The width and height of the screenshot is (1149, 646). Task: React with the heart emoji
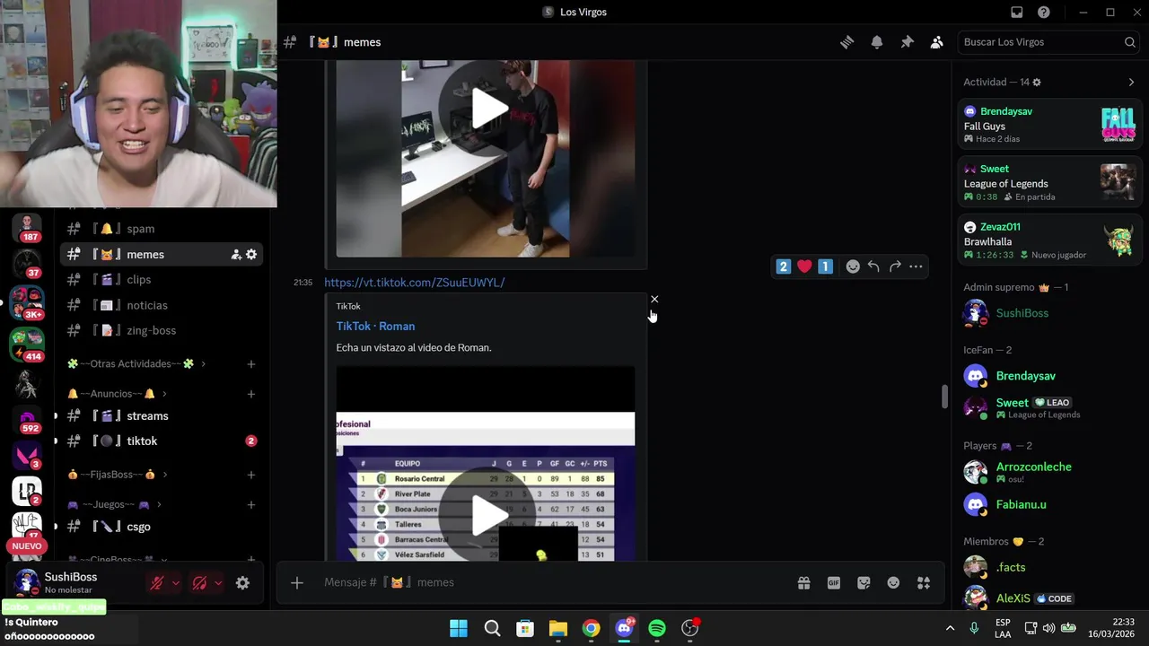[804, 266]
